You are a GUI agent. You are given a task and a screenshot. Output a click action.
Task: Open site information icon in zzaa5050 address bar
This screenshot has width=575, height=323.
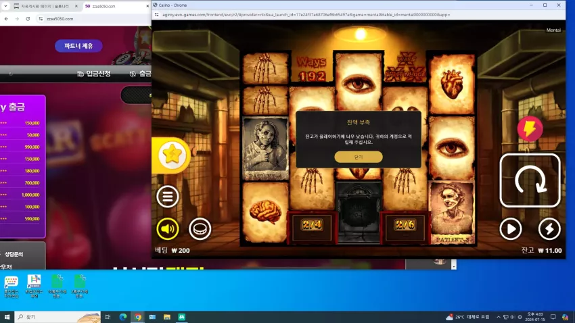pyautogui.click(x=41, y=19)
